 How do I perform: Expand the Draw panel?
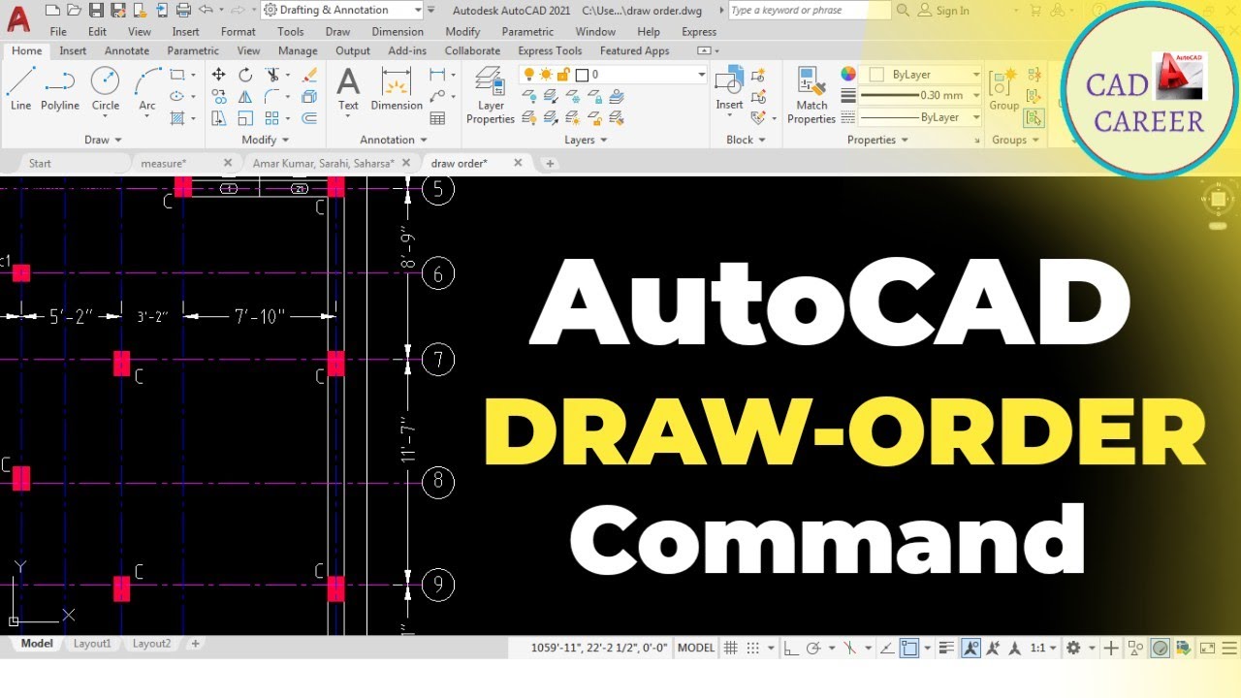[103, 140]
